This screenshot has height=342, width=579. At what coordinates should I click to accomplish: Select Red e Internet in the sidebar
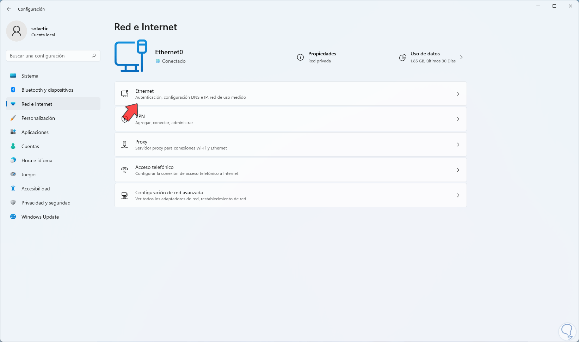point(37,104)
